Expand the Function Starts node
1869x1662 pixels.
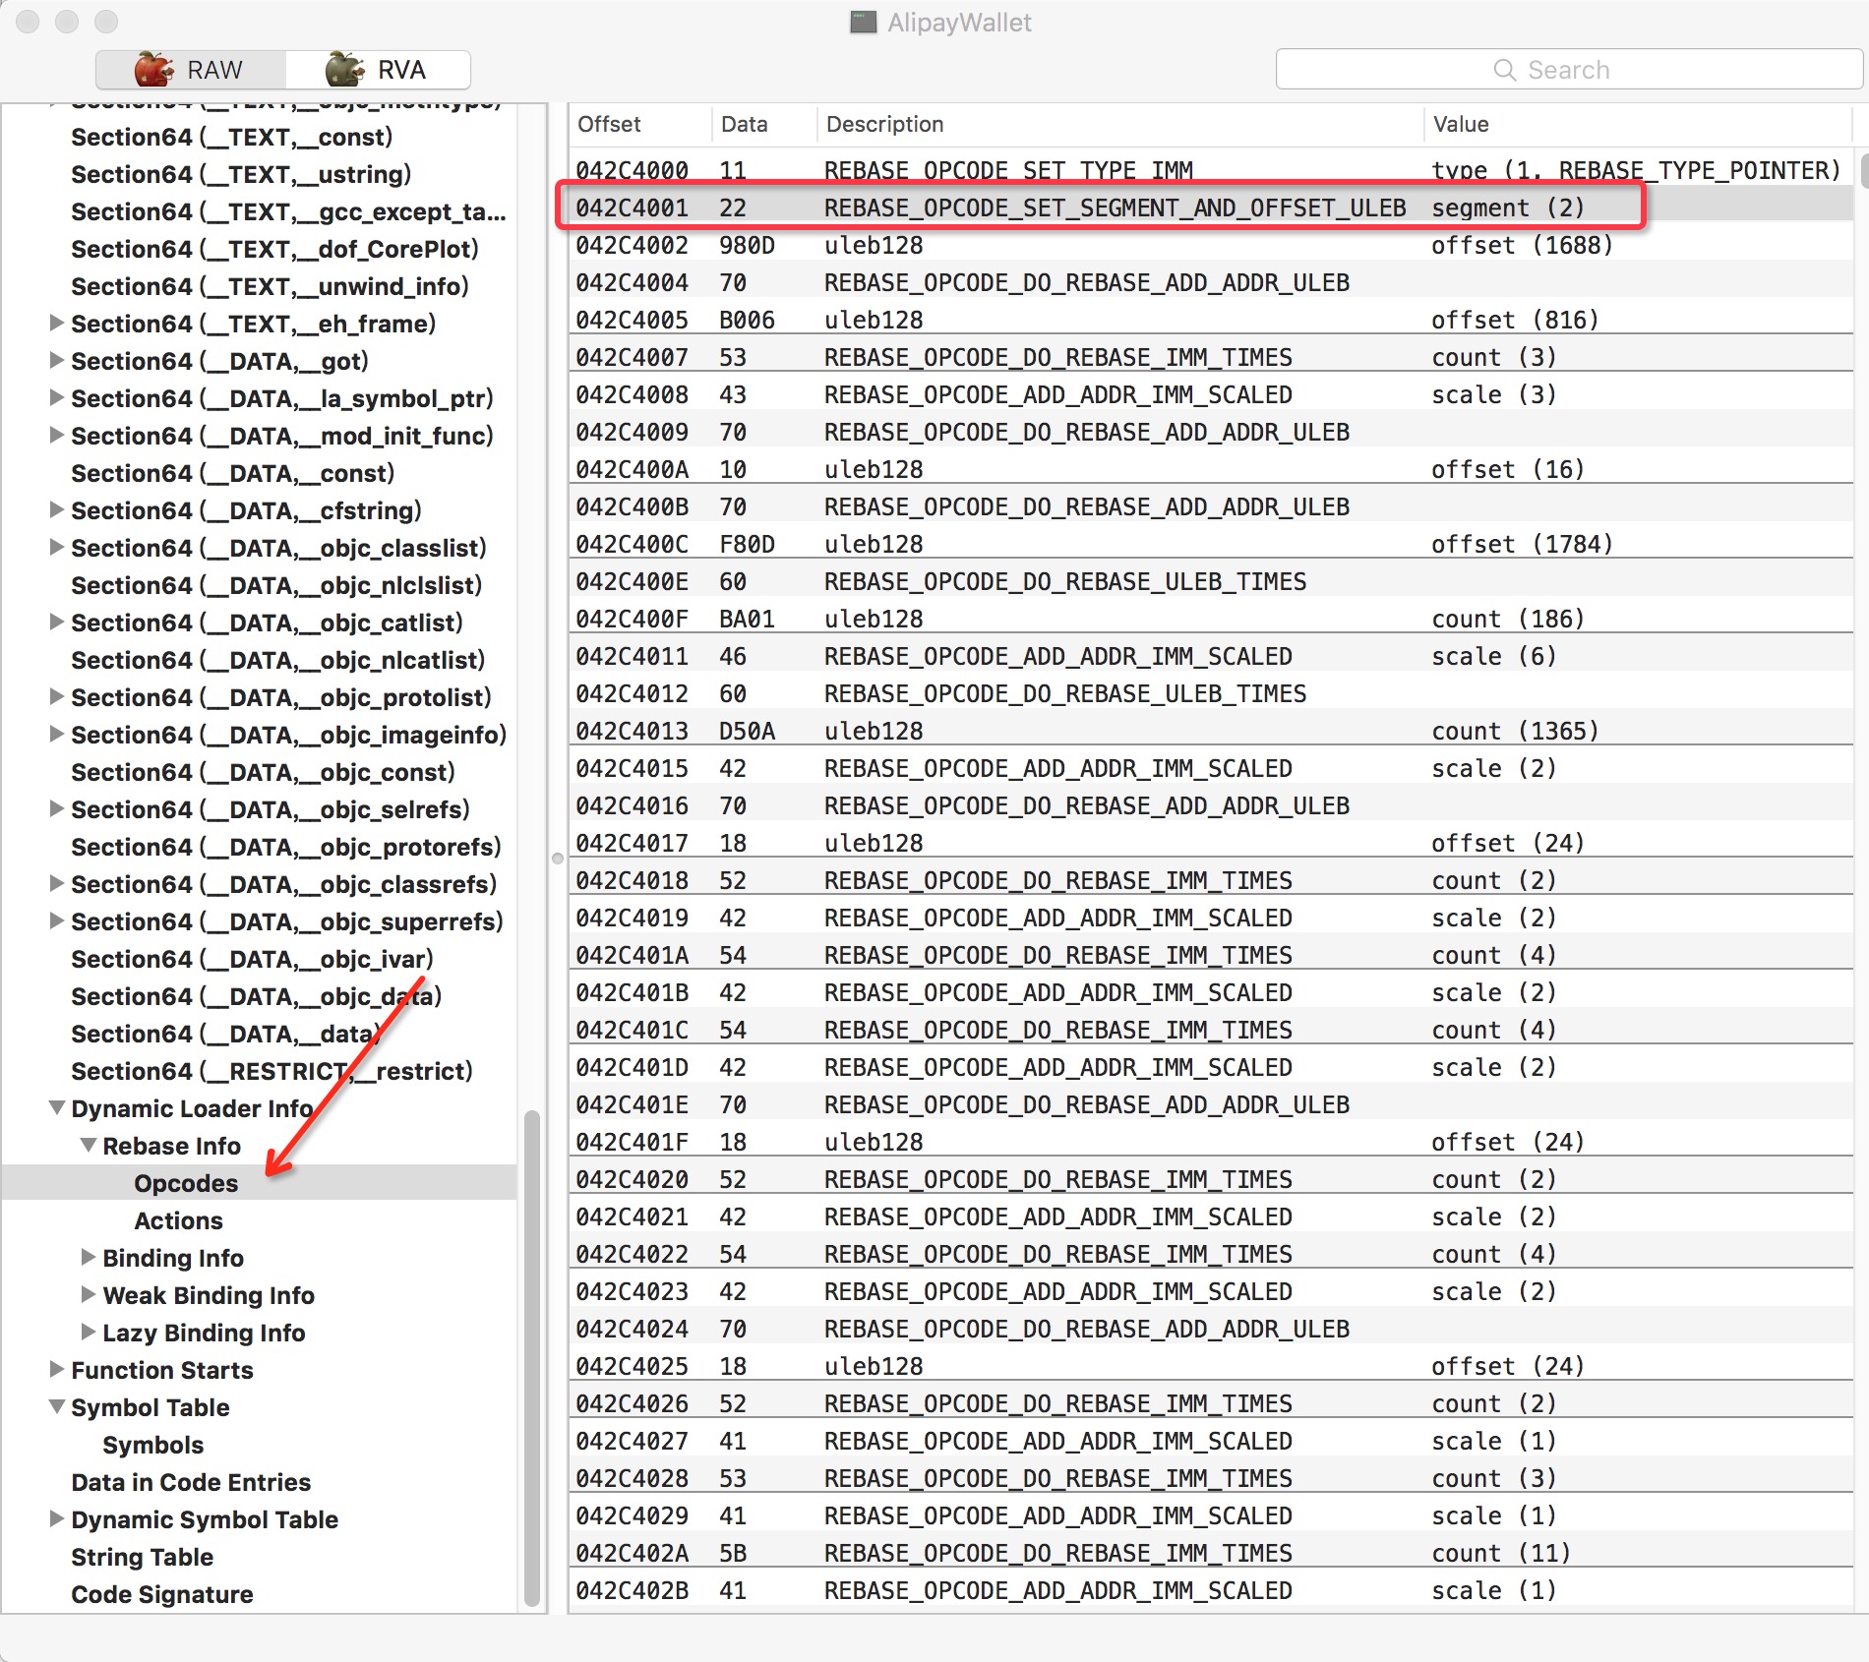58,1370
